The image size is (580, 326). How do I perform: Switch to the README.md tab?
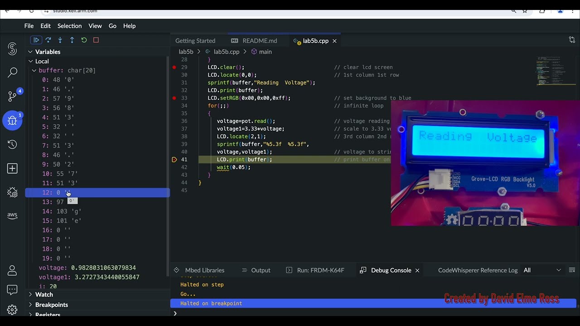click(x=260, y=41)
